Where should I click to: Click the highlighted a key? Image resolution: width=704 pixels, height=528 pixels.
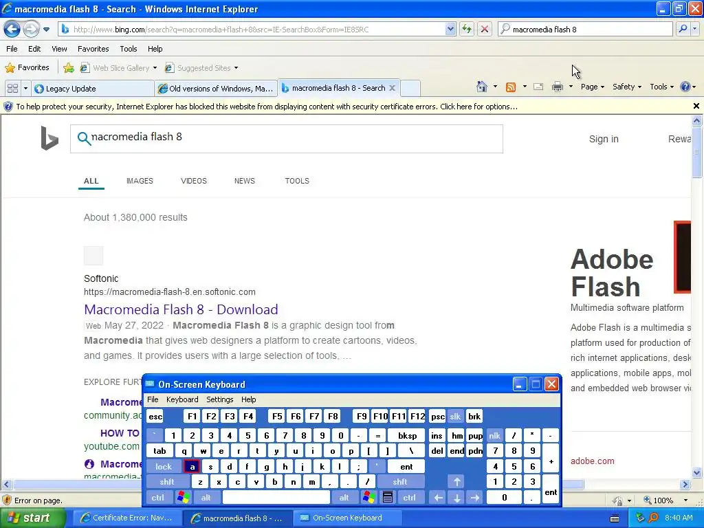pos(192,467)
